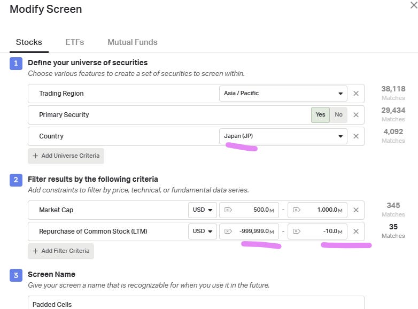Click Add Universe Criteria button
418x309 pixels.
pos(66,156)
